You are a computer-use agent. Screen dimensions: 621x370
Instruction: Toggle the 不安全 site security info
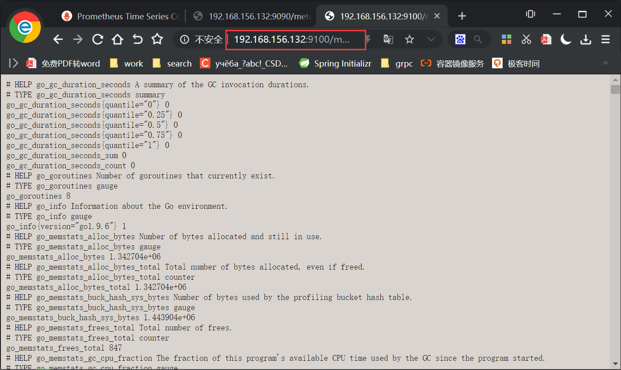[x=199, y=39]
